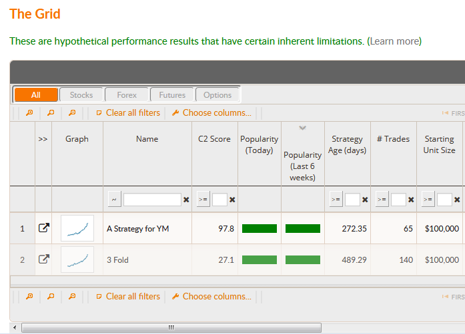Open A Strategy for YM in new window

(x=44, y=228)
